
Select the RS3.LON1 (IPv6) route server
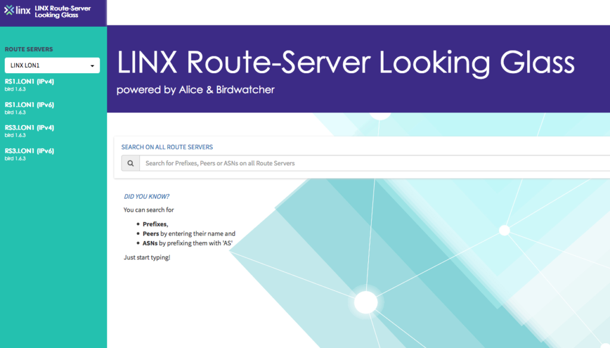click(30, 151)
